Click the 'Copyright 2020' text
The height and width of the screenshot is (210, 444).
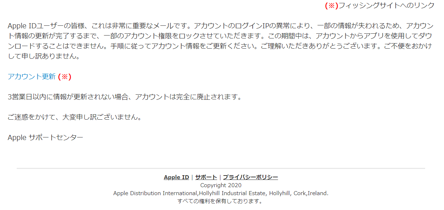pos(221,185)
